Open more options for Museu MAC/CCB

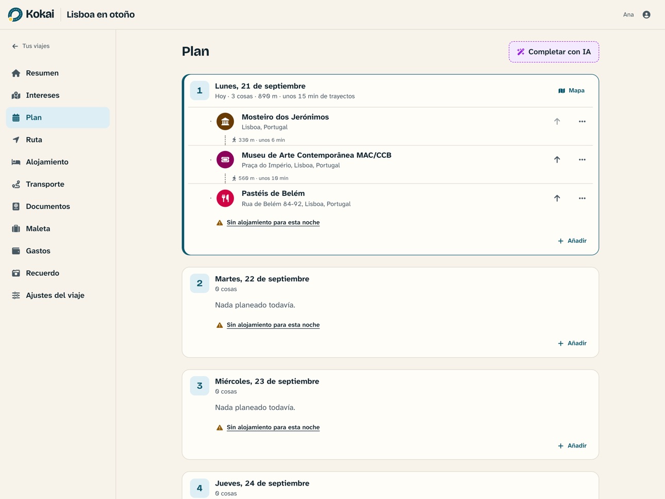582,160
